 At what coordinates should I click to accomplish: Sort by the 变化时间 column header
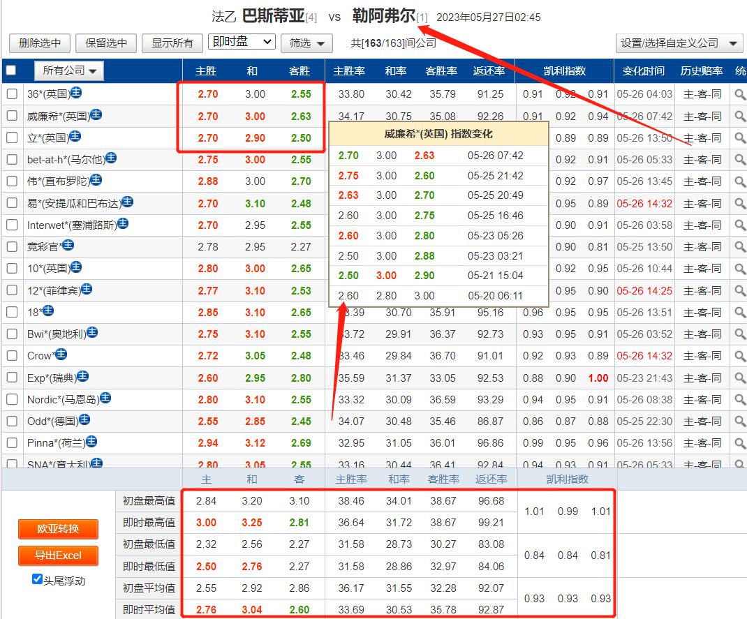coord(643,71)
